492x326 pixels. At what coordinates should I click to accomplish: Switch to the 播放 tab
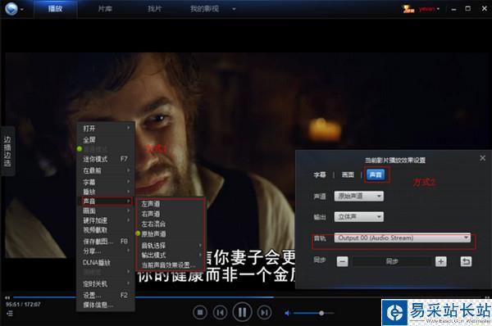click(x=55, y=9)
